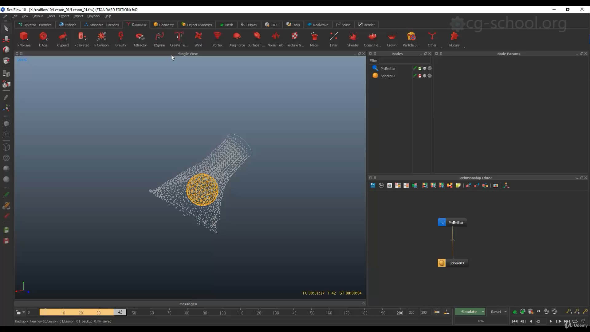Open the Simulate dropdown arrow
590x332 pixels.
pos(483,312)
